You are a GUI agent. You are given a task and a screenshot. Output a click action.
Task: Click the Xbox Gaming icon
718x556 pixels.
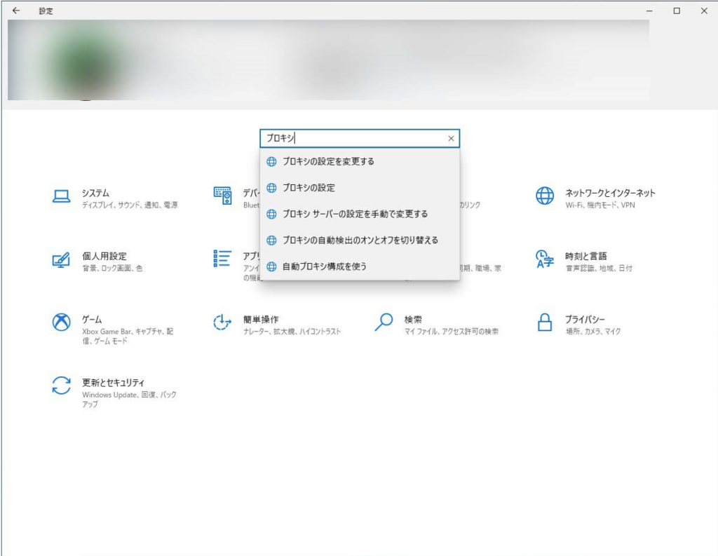62,323
